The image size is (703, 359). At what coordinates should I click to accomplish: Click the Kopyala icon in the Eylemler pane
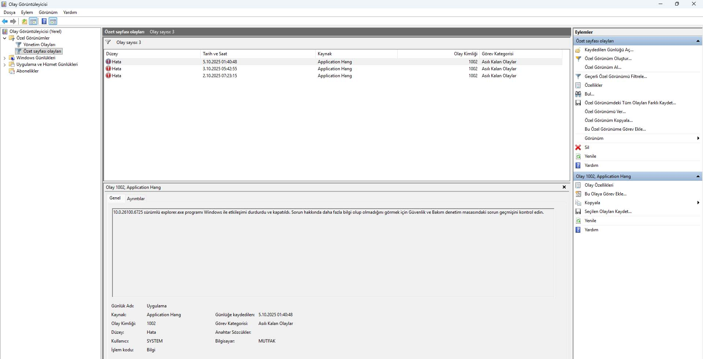point(578,203)
